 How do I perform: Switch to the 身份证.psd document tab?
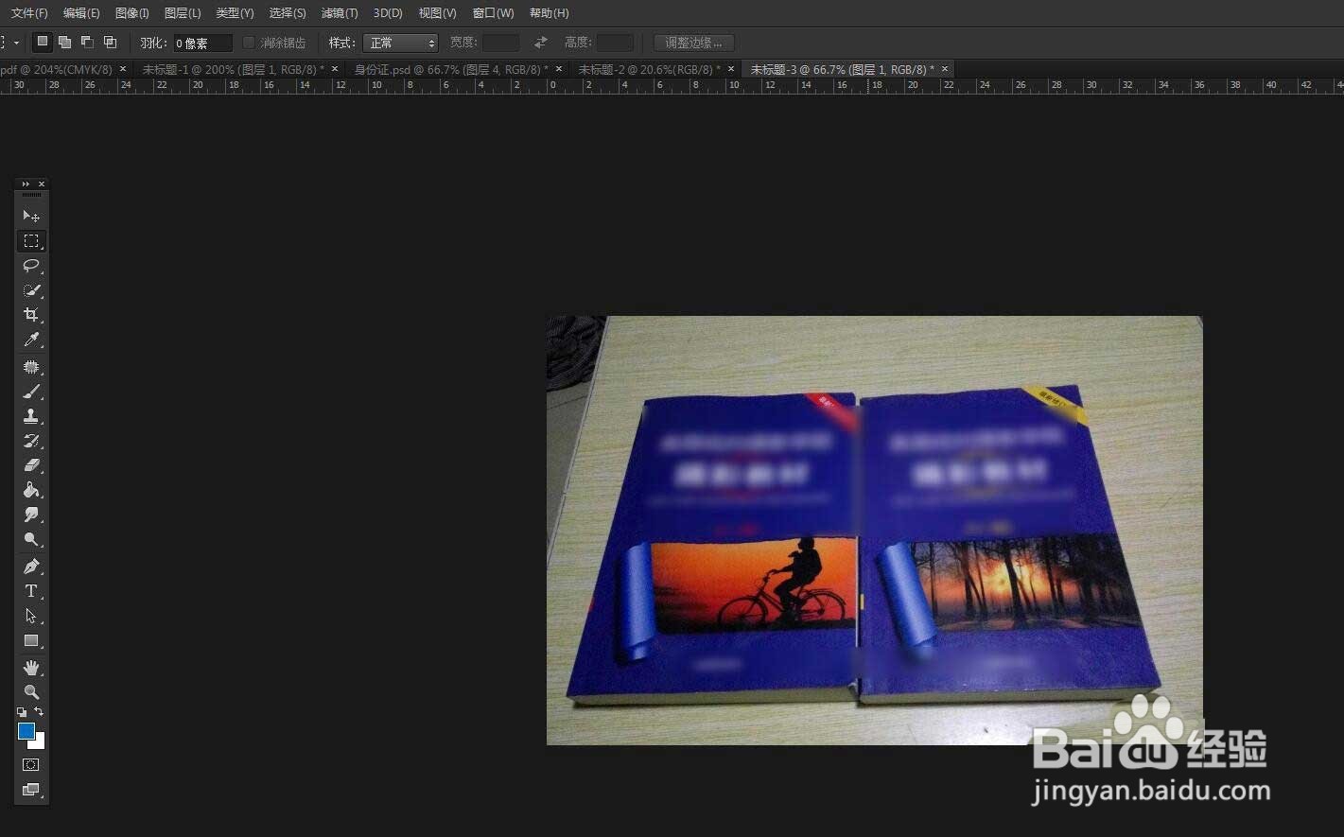[451, 69]
